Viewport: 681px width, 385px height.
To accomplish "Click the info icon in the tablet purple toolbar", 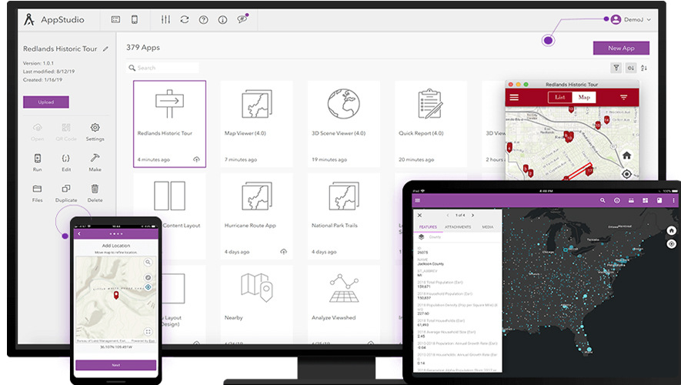I will click(616, 200).
